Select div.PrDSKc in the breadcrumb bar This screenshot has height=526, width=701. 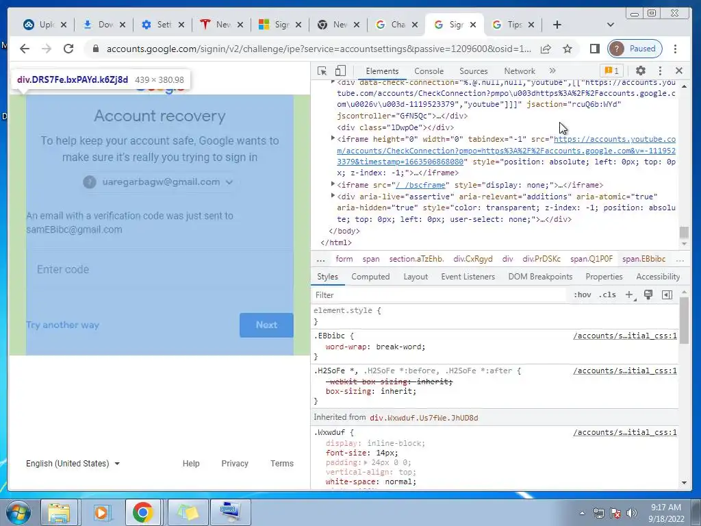541,259
